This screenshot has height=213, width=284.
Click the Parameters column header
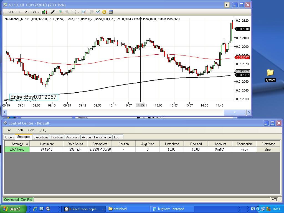100,144
